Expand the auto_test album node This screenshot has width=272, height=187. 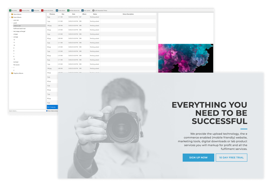(x=12, y=20)
